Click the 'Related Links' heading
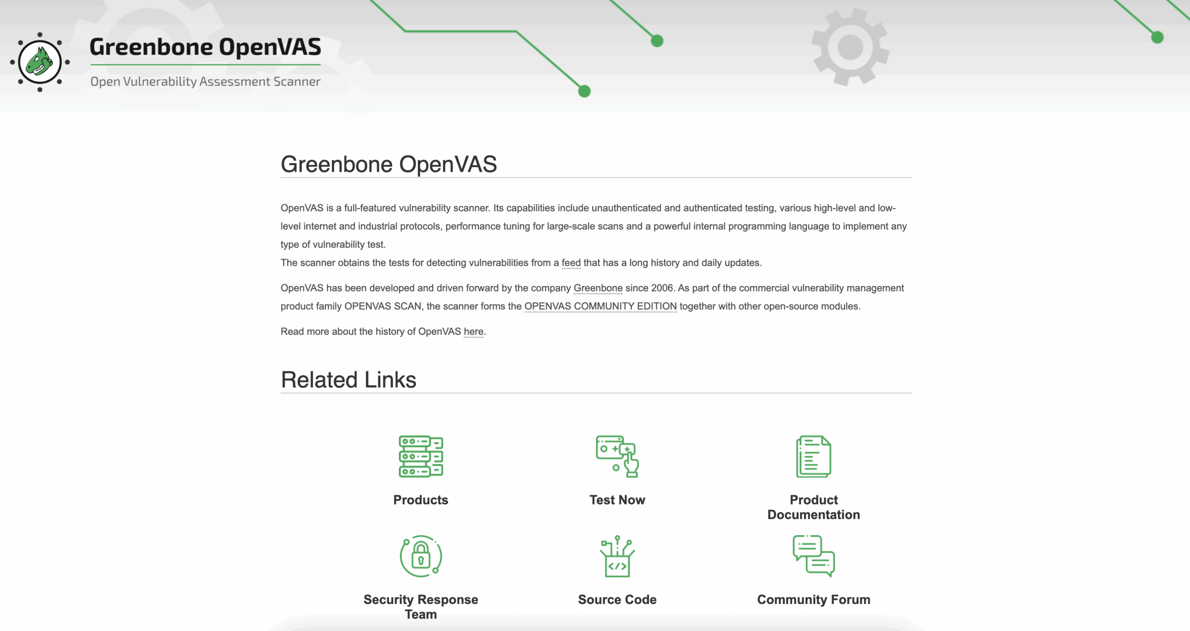This screenshot has width=1190, height=631. tap(348, 379)
